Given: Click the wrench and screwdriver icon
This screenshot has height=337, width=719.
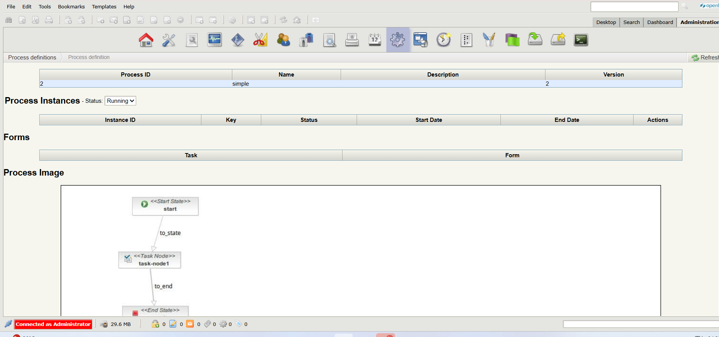Looking at the screenshot, I should (169, 40).
